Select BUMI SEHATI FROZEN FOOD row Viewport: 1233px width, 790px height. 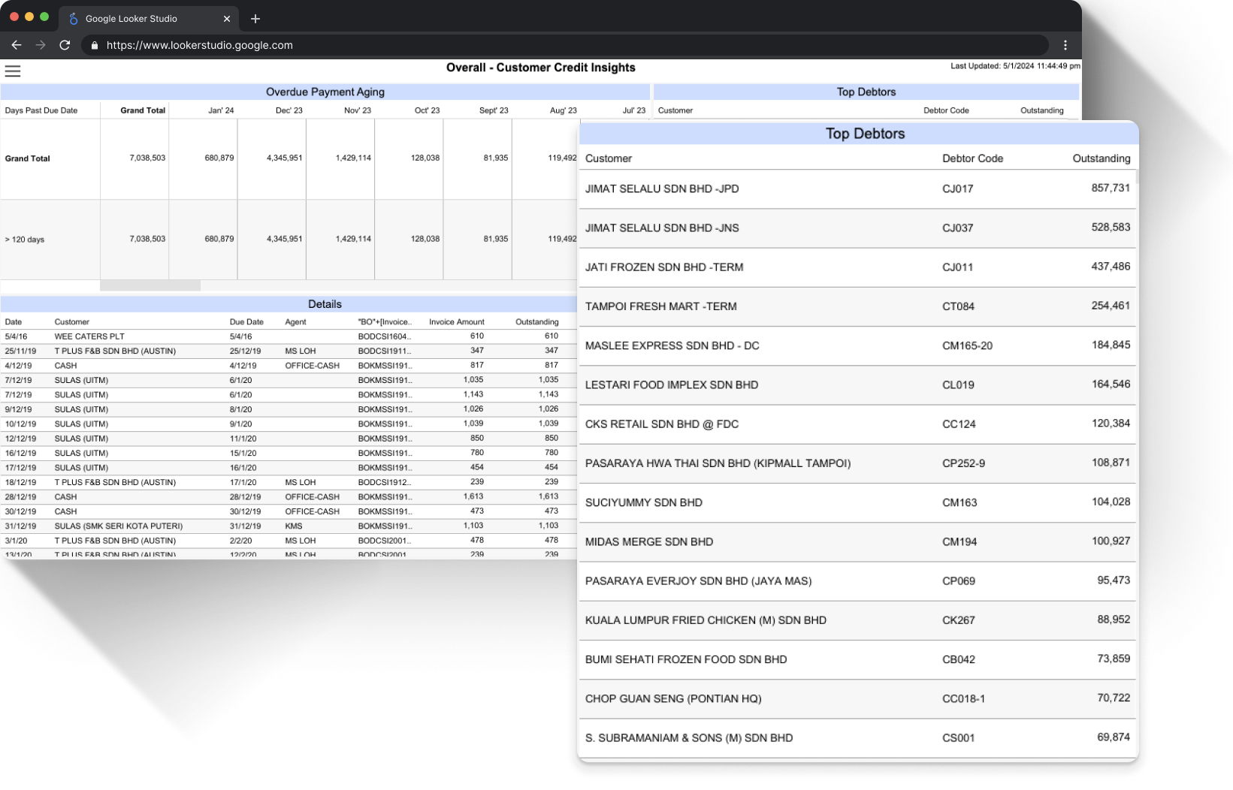click(857, 659)
